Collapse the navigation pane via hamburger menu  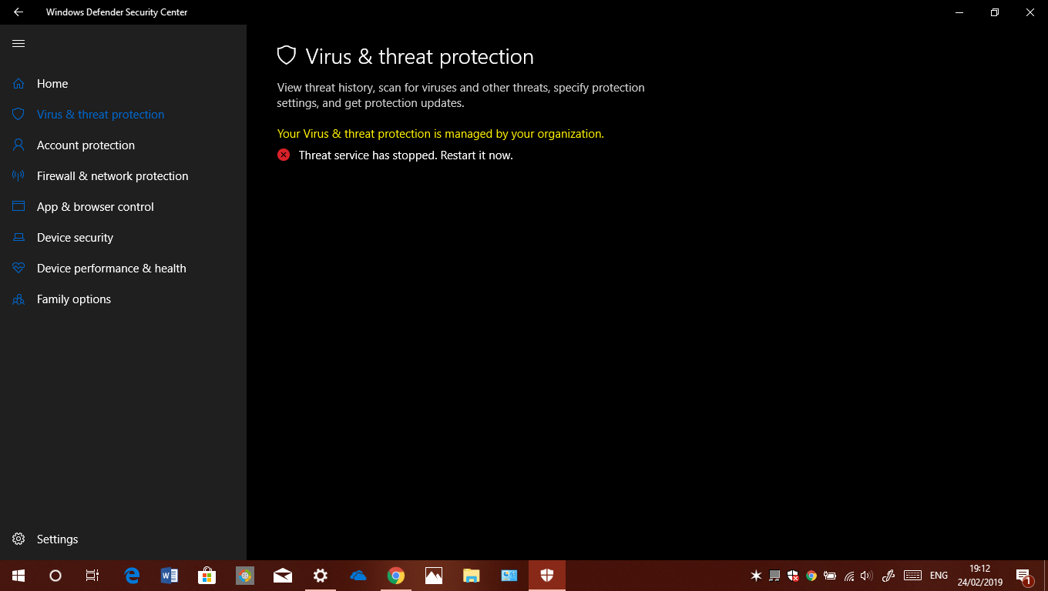click(x=18, y=43)
